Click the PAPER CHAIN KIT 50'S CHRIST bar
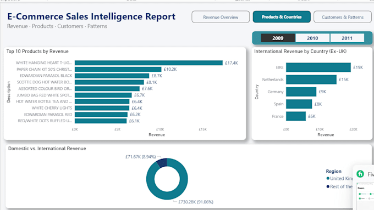The width and height of the screenshot is (374, 210). click(x=118, y=69)
